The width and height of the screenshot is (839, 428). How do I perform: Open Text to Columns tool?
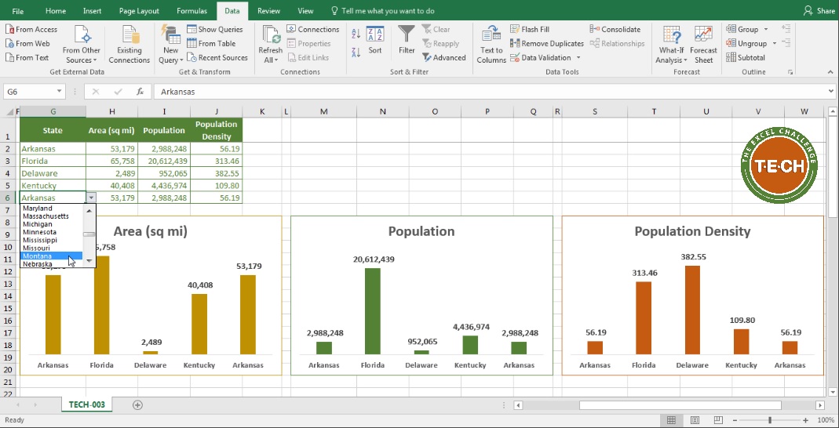pyautogui.click(x=491, y=44)
